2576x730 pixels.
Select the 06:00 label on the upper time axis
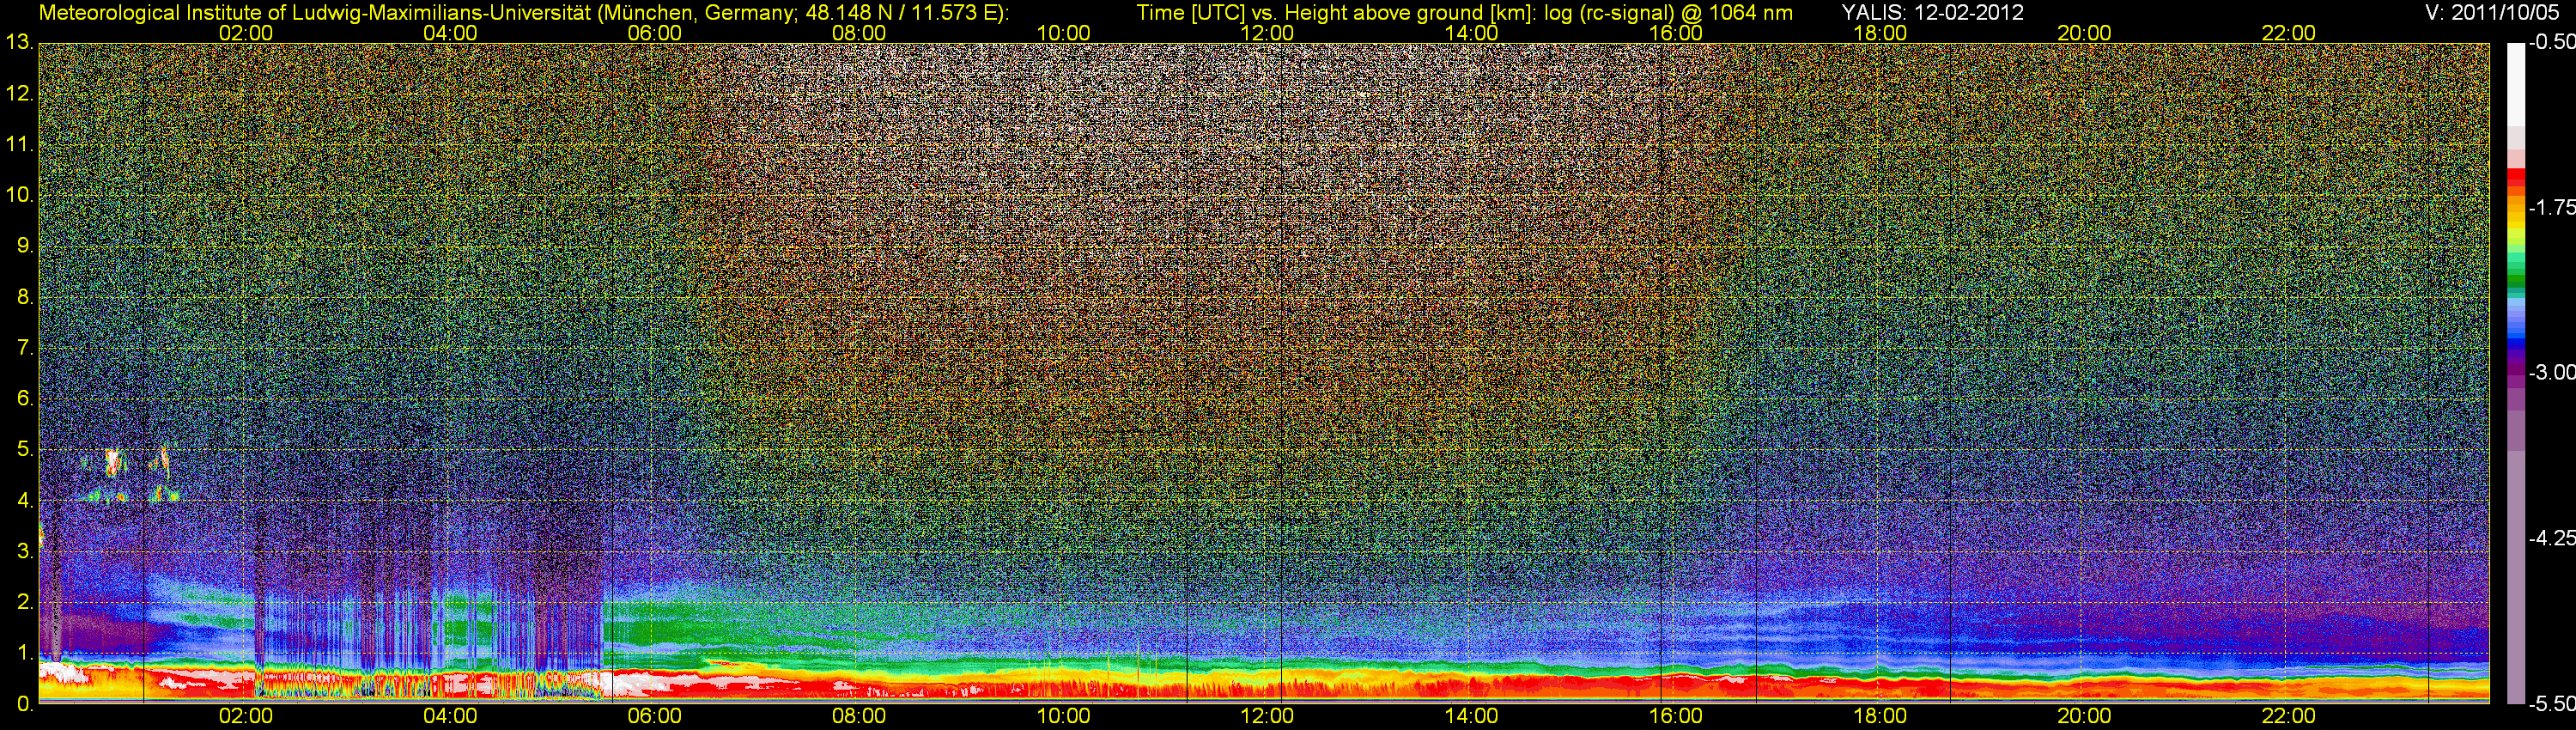(654, 33)
